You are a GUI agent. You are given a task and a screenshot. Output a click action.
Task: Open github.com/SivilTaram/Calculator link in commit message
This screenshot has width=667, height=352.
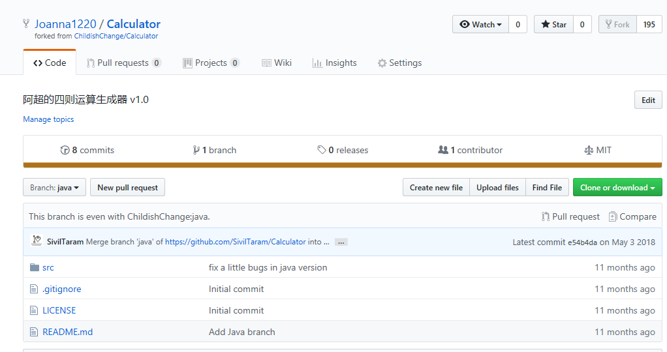point(235,242)
